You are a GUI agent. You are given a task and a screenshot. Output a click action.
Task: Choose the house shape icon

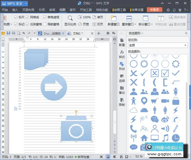(144, 138)
